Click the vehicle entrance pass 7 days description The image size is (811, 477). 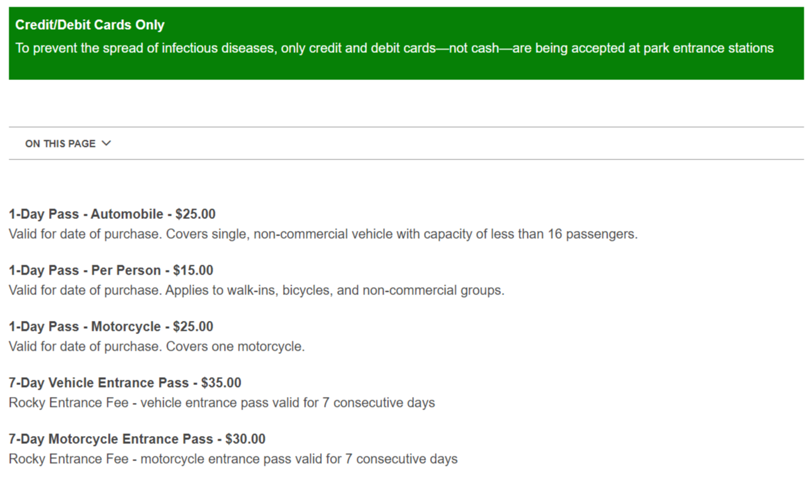pyautogui.click(x=222, y=403)
